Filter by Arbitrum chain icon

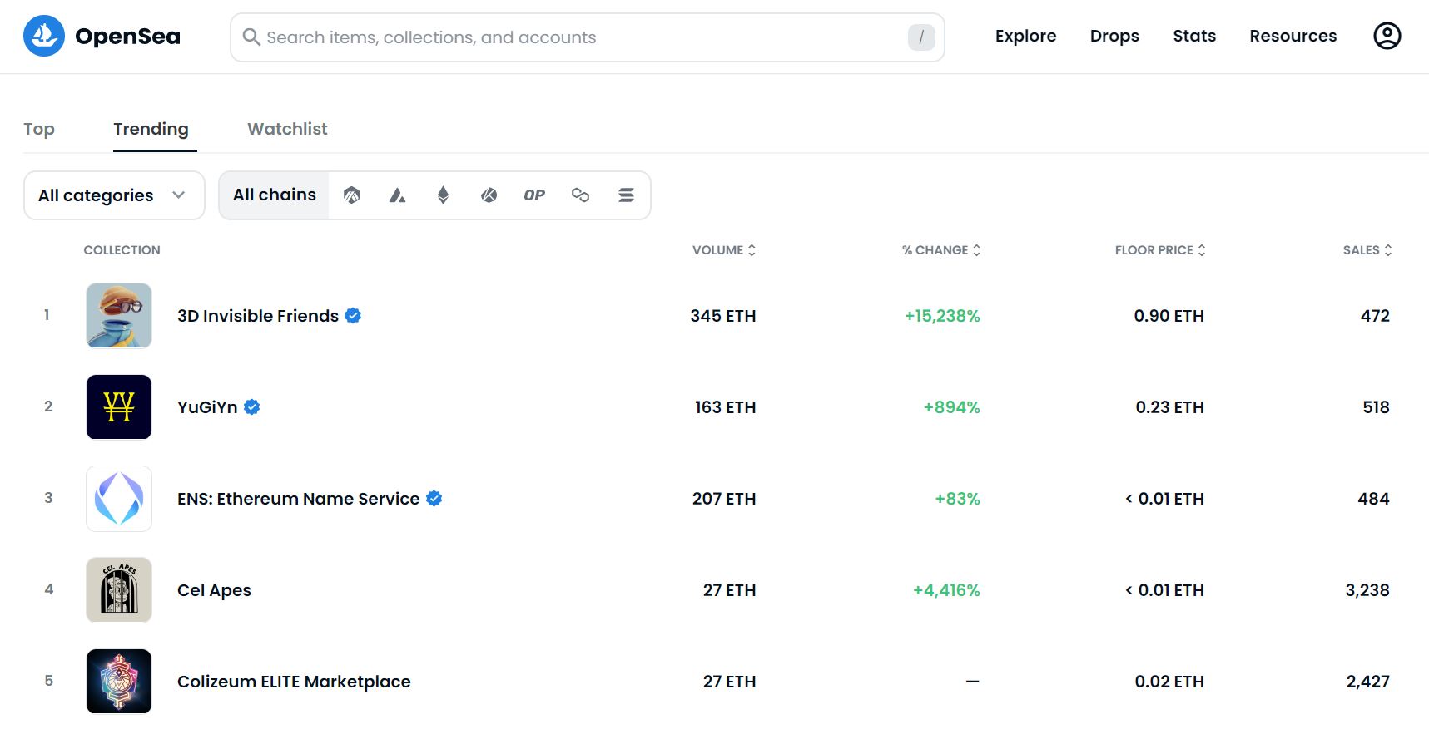click(352, 195)
